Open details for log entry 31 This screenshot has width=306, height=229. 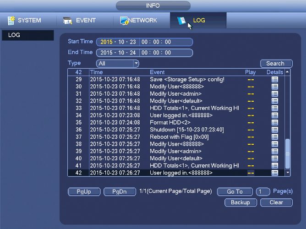coord(275,94)
